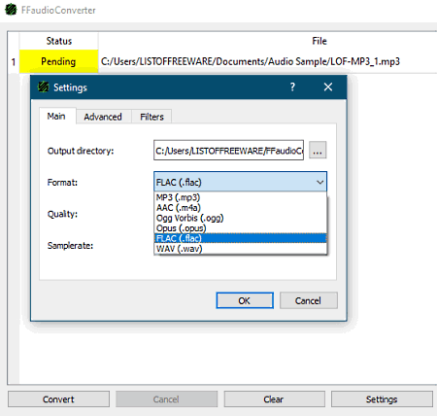The width and height of the screenshot is (437, 416).
Task: Click the Output directory label
Action: coord(81,151)
